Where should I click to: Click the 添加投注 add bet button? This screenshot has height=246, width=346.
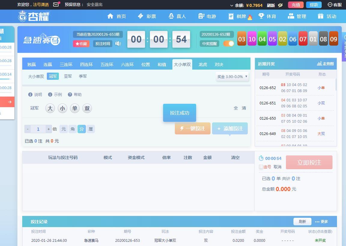[x=230, y=128]
